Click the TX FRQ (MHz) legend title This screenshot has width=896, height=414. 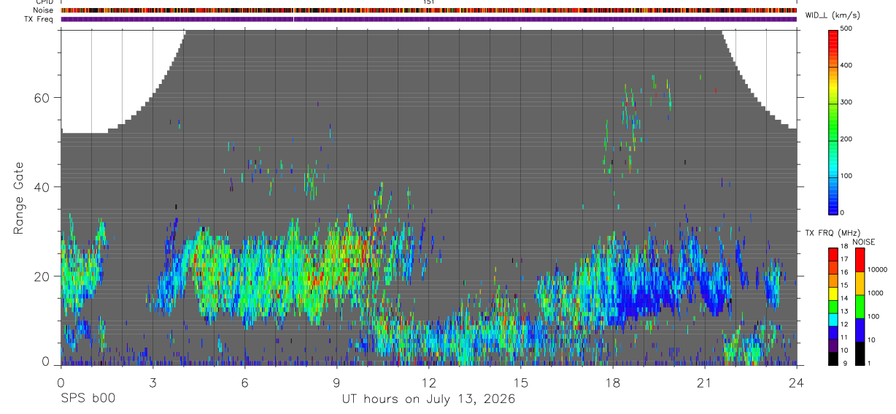point(829,233)
